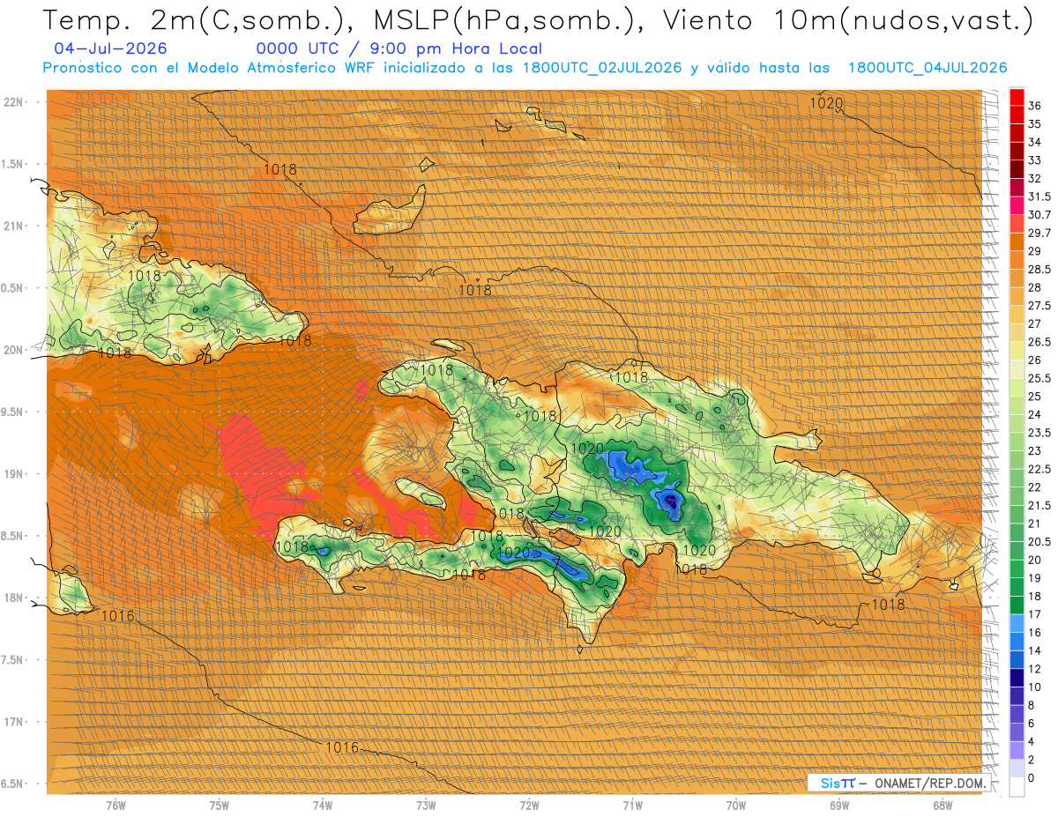Click the light blue swatch between 17 and 16
Image resolution: width=1058 pixels, height=817 pixels.
1017,623
